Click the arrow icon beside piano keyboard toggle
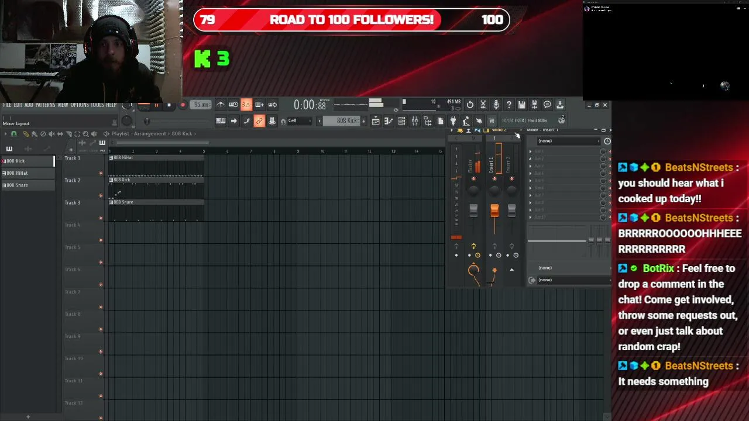 coord(233,121)
